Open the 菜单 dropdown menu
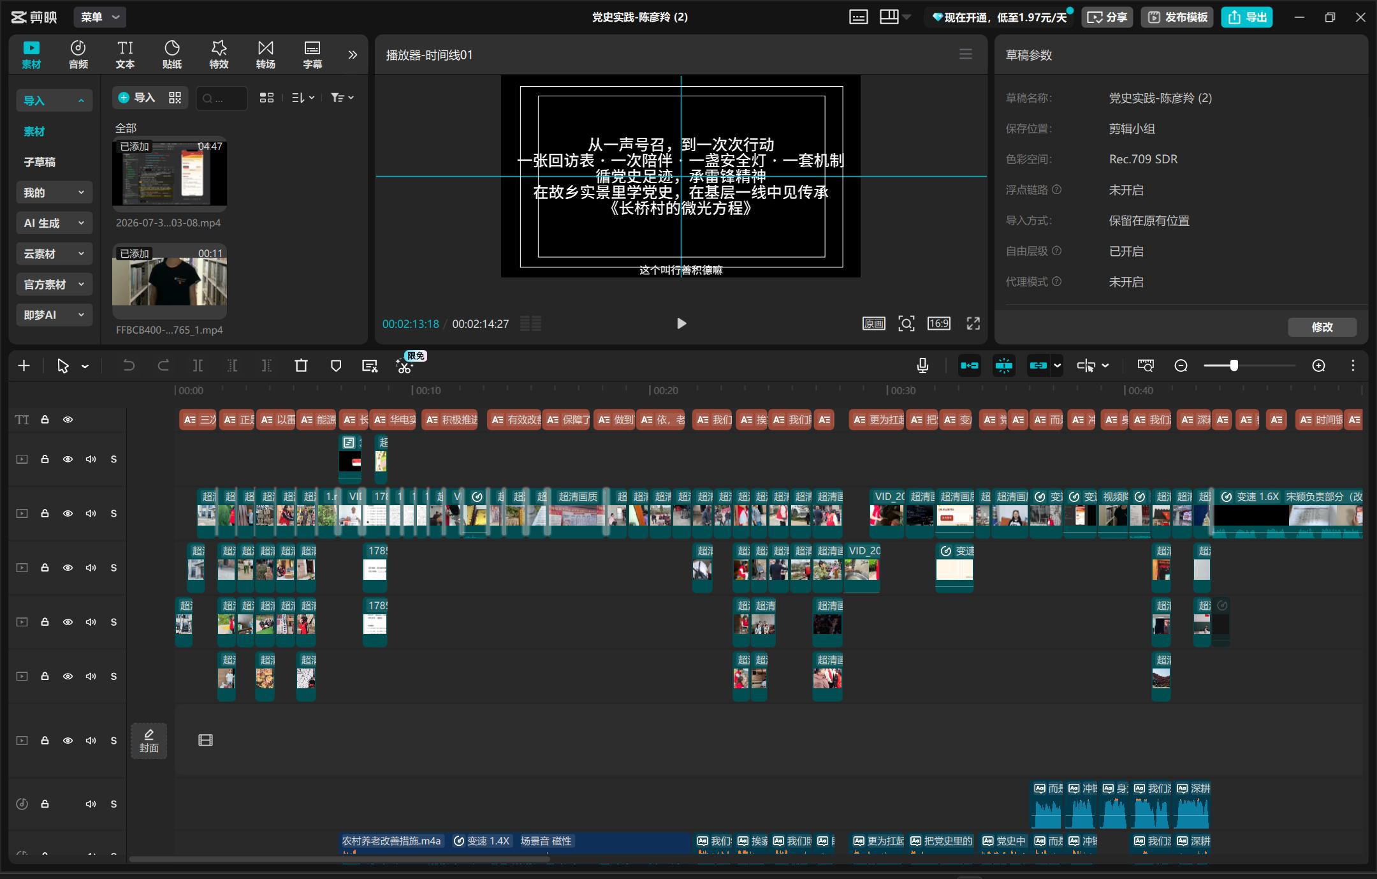The image size is (1377, 879). [99, 17]
